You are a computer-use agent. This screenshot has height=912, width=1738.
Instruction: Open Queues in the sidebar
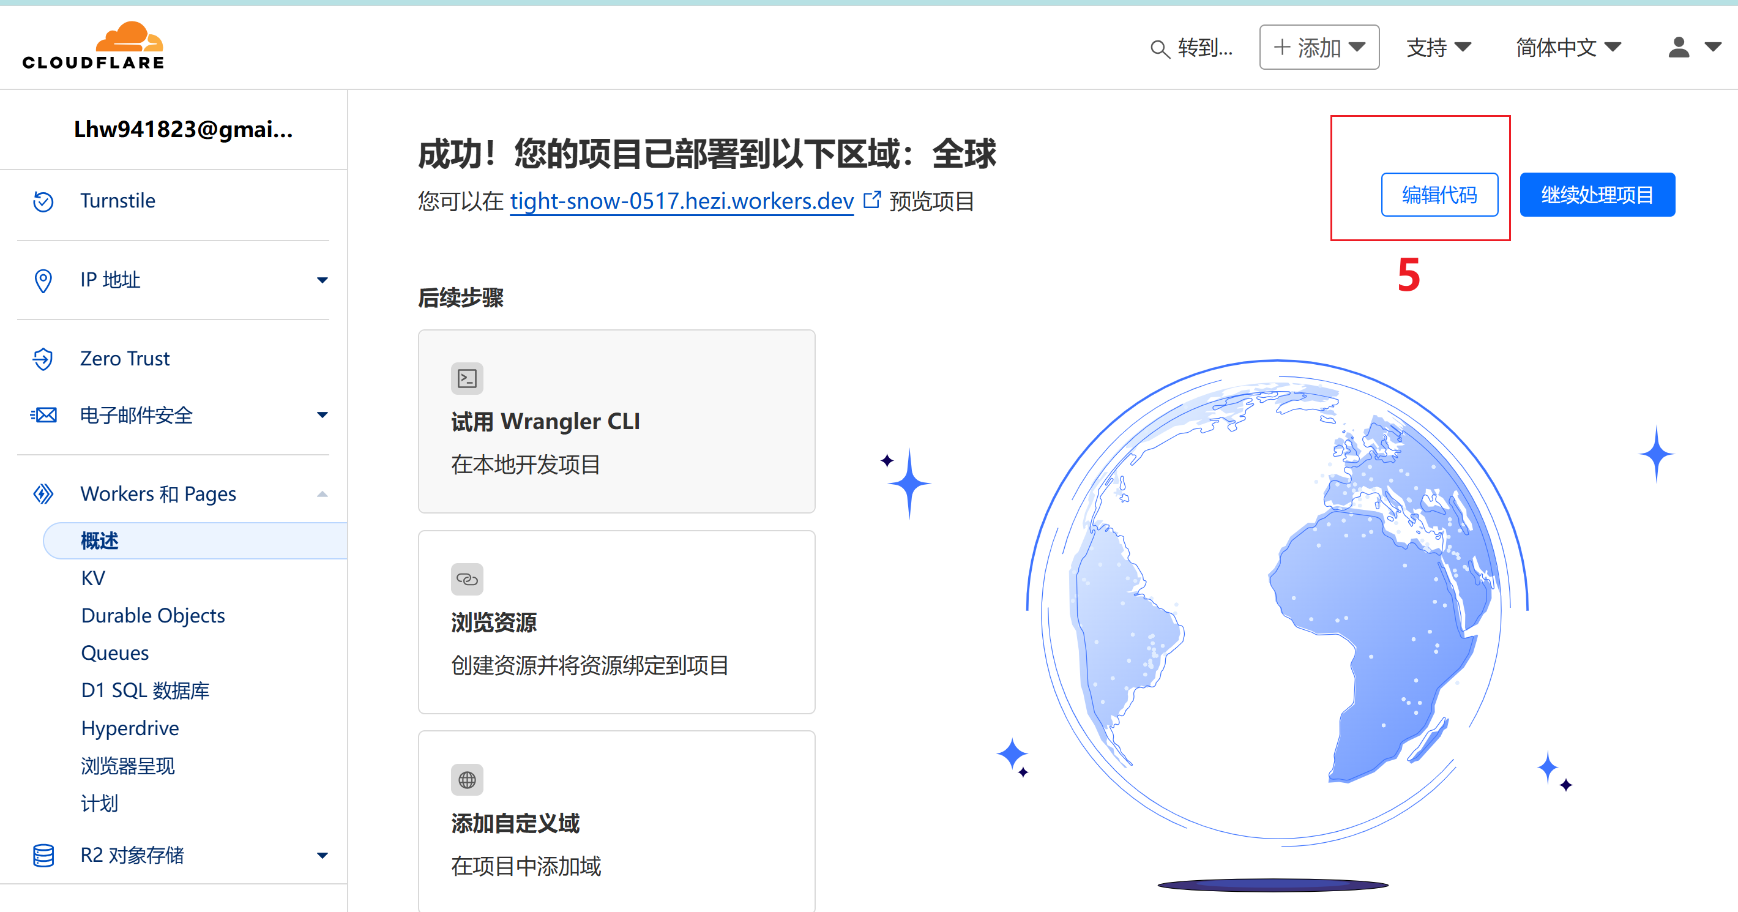point(114,654)
